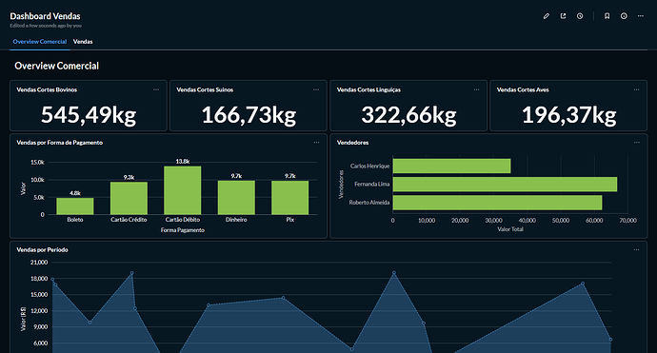Click the 13.8k label above Cartão Débito
This screenshot has height=353, width=657.
(x=183, y=161)
